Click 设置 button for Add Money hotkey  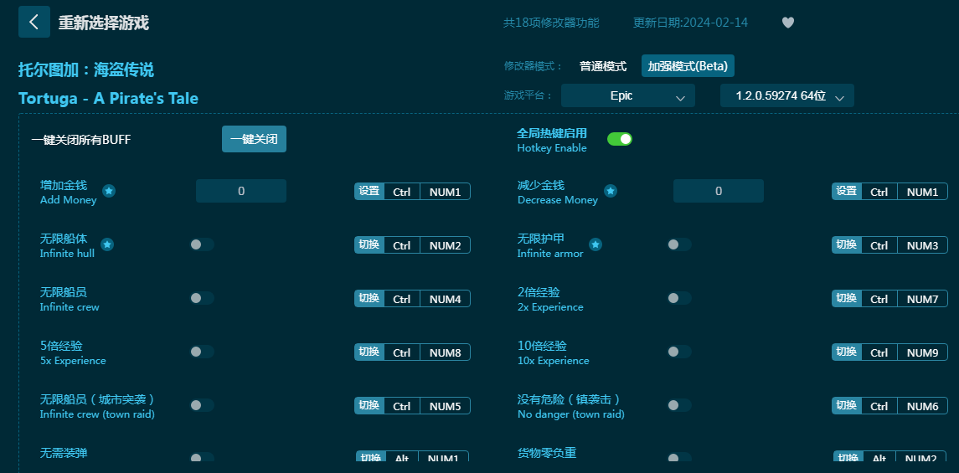point(369,192)
